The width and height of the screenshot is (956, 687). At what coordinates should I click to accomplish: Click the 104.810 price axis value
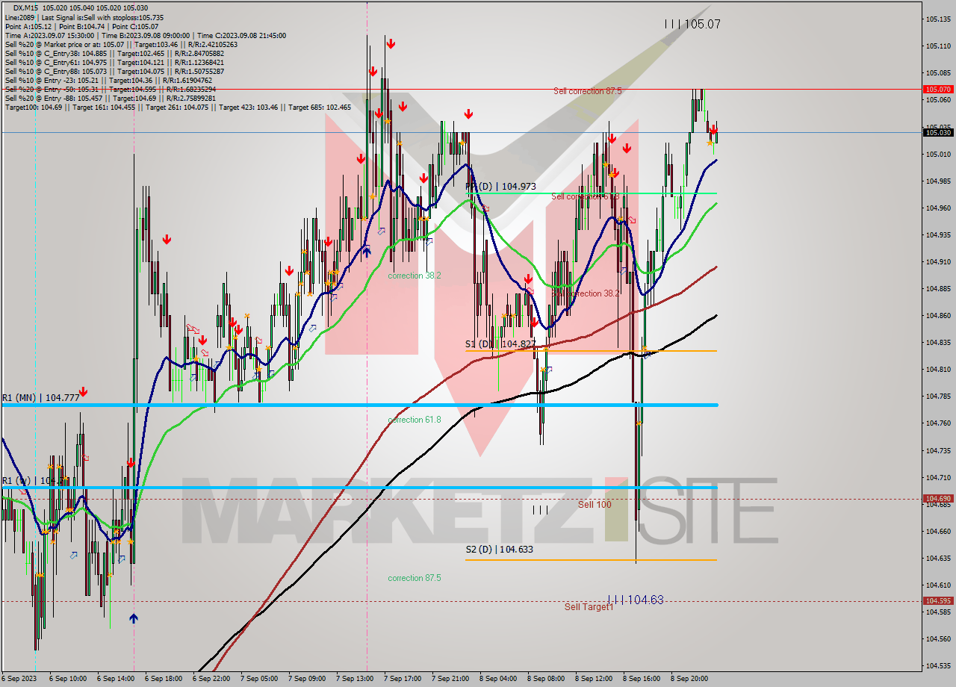point(938,369)
